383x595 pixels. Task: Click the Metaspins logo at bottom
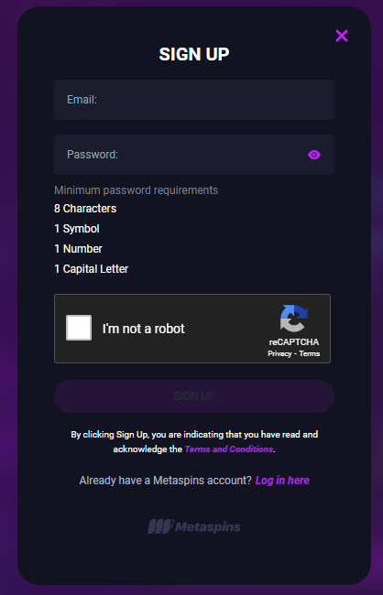click(x=194, y=526)
